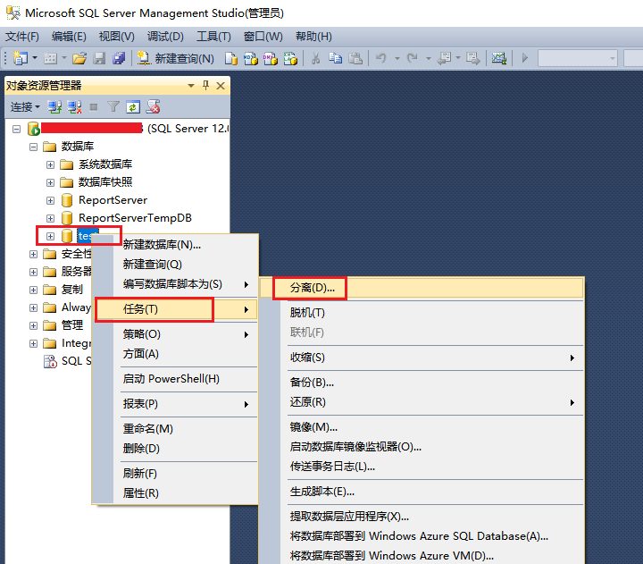Close the 对象资源管理器 panel
The image size is (643, 564).
tap(221, 85)
